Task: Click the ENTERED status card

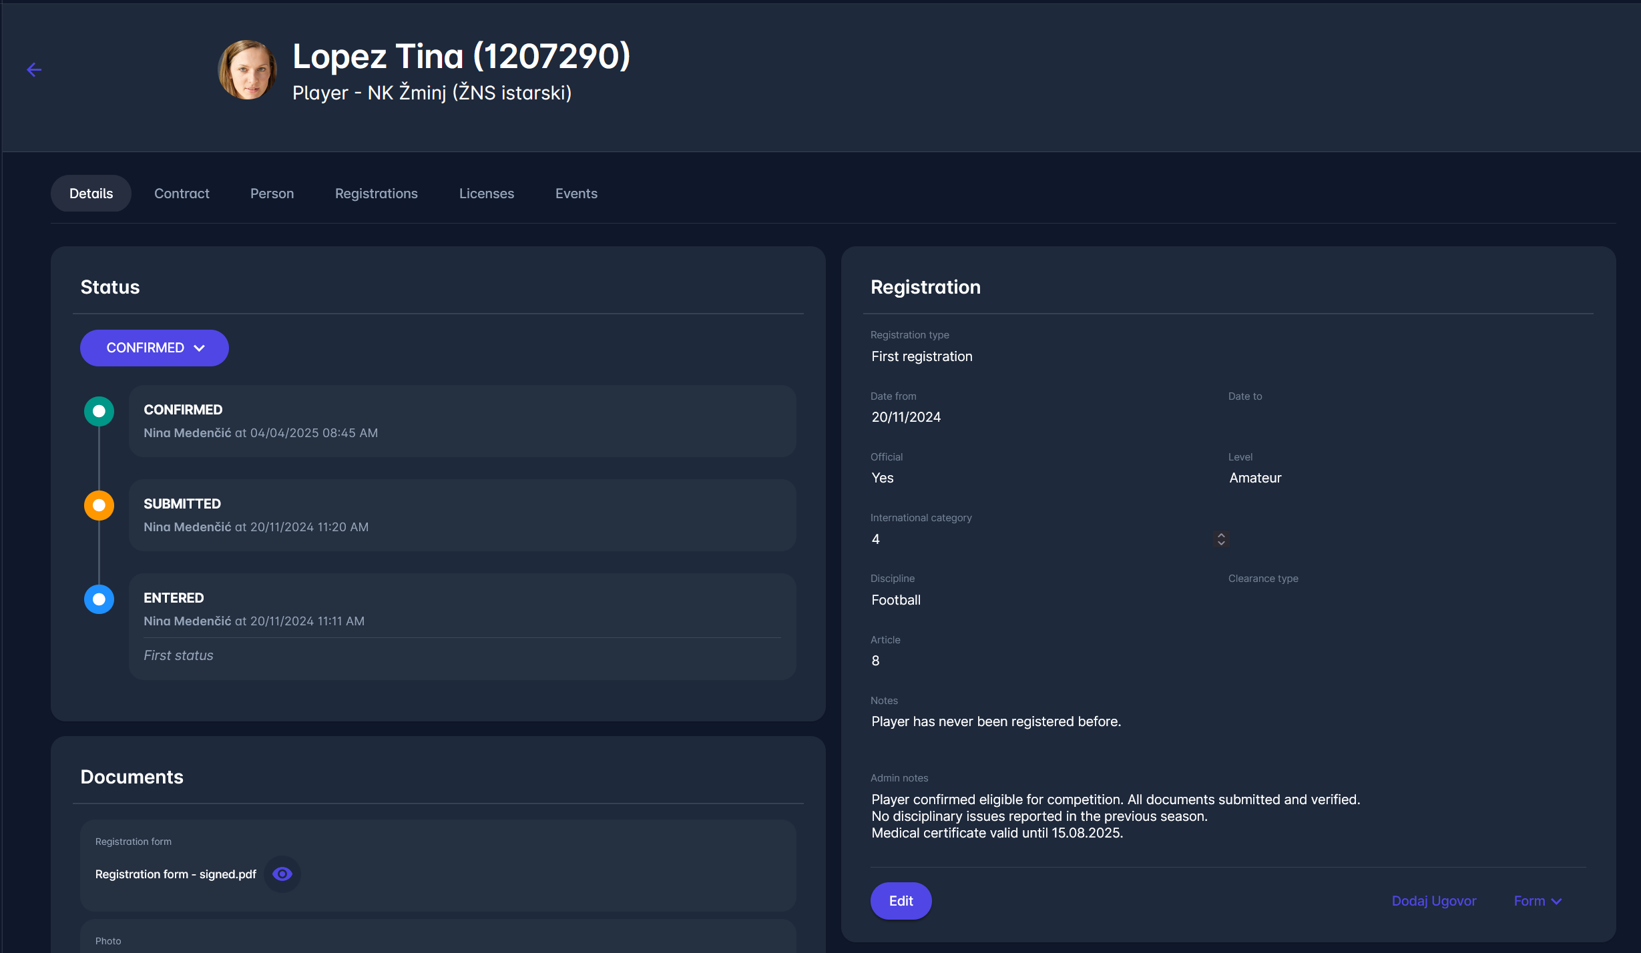Action: coord(462,626)
